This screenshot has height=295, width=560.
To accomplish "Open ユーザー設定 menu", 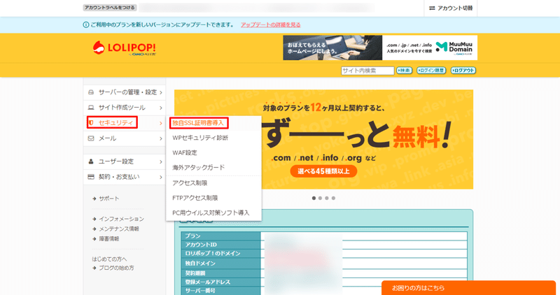I will pos(125,161).
